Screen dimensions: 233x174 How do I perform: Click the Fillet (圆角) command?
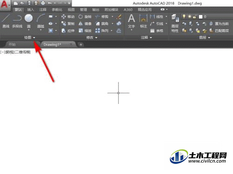click(102, 24)
